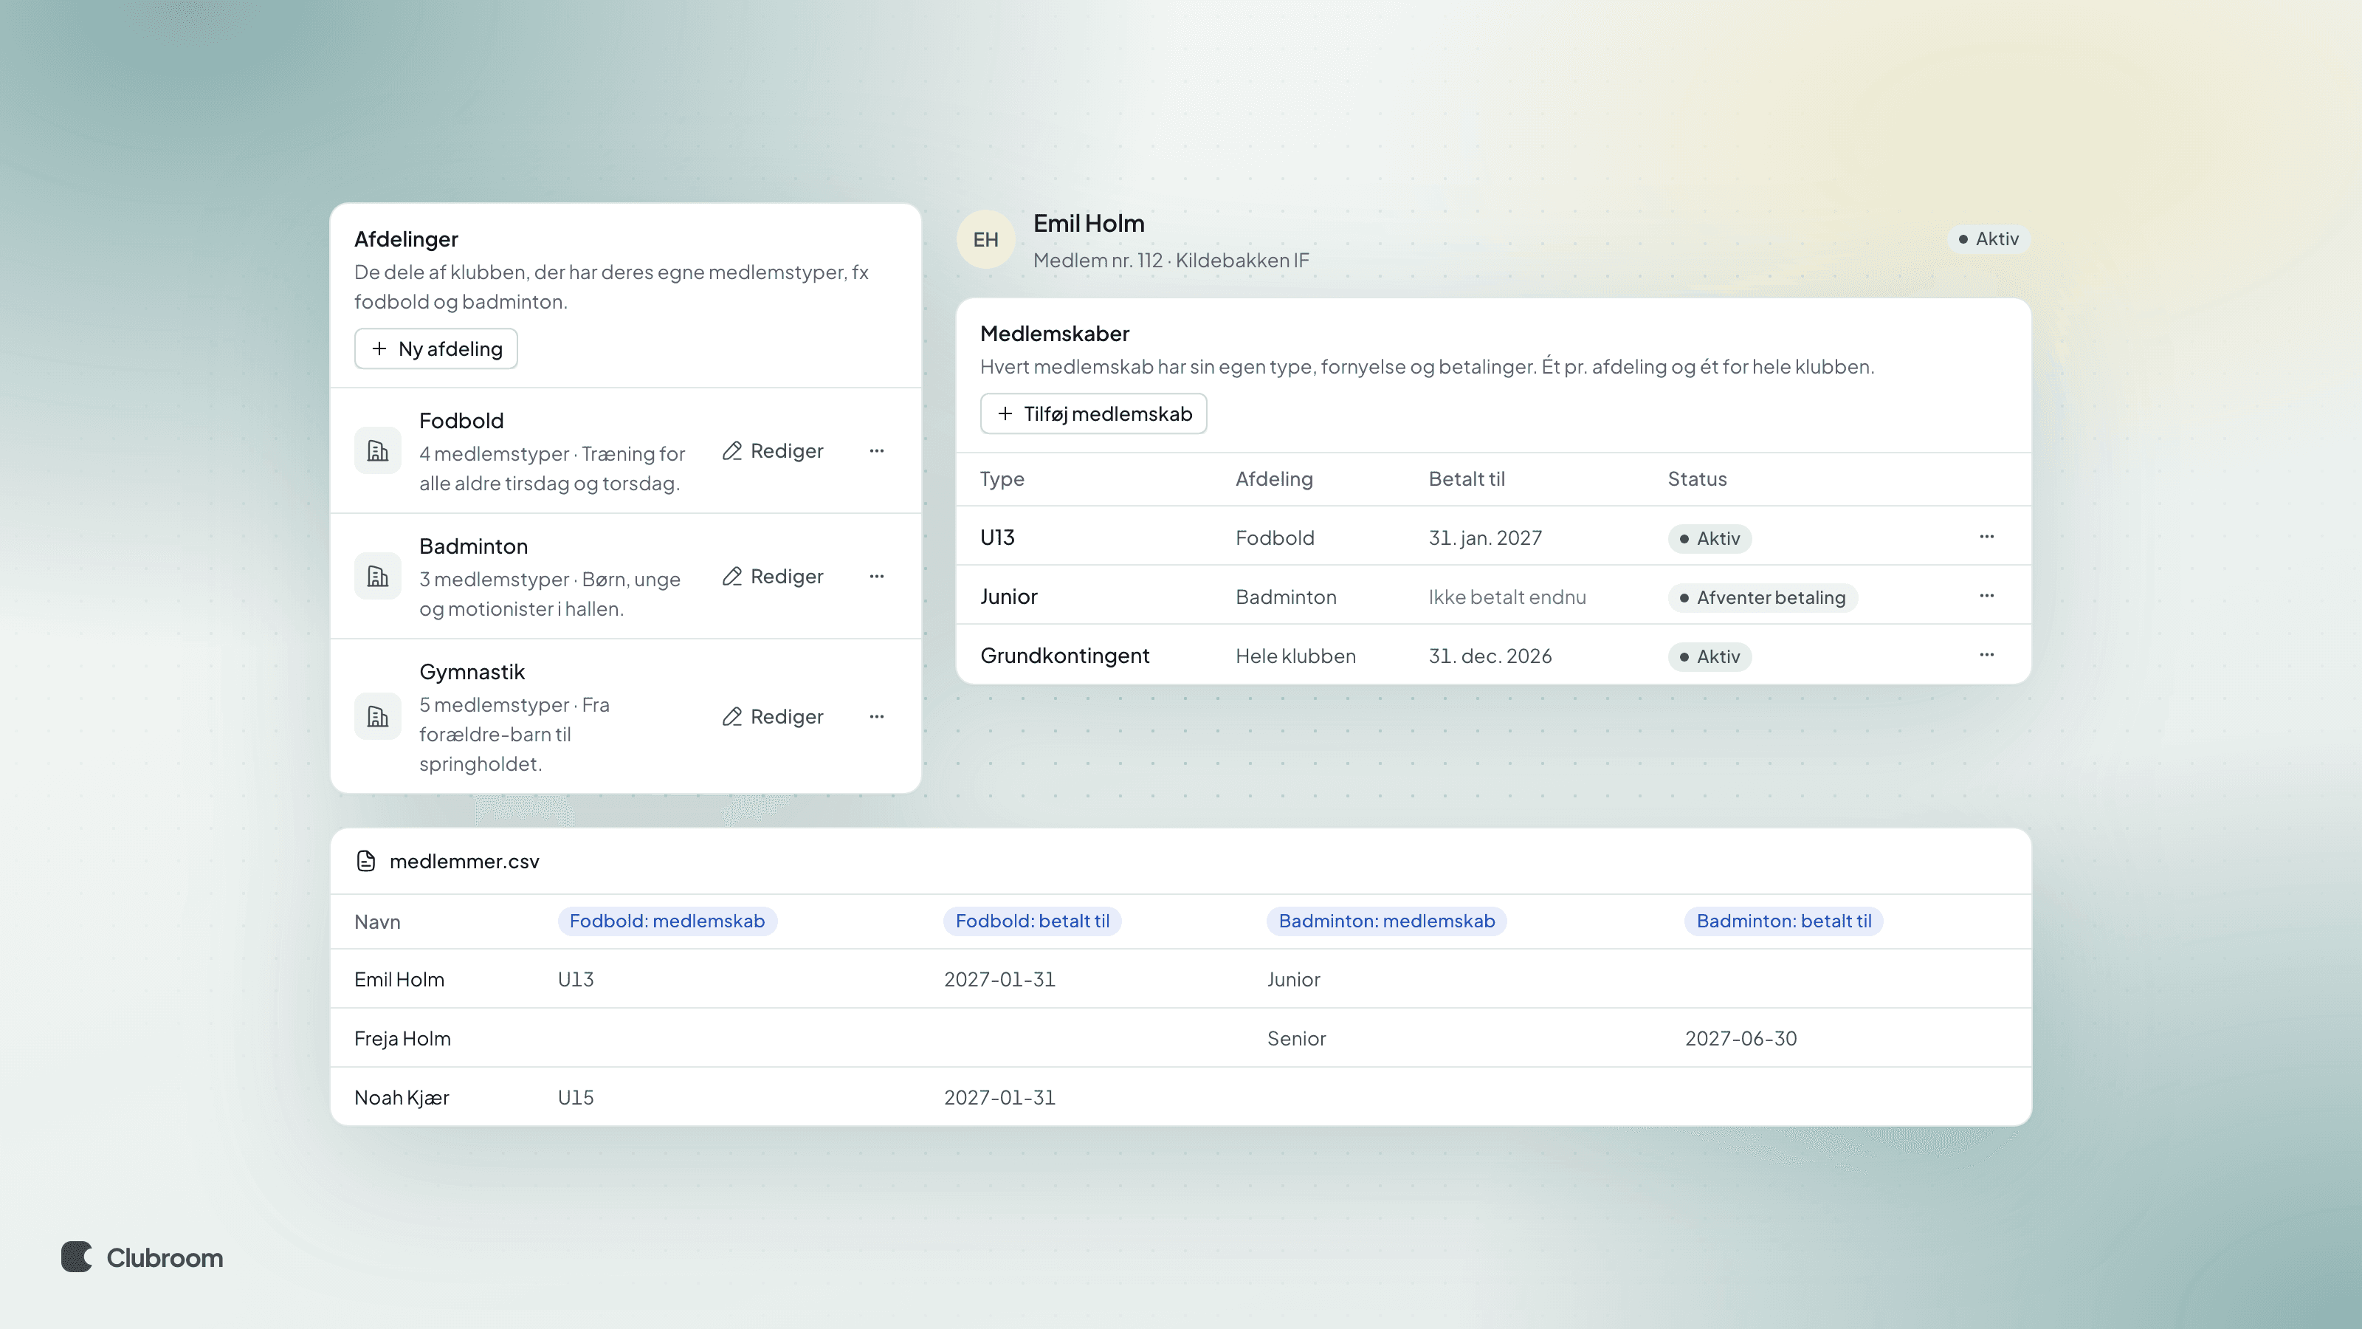Click Freja Holm in the CSV table
2362x1329 pixels.
(x=402, y=1038)
